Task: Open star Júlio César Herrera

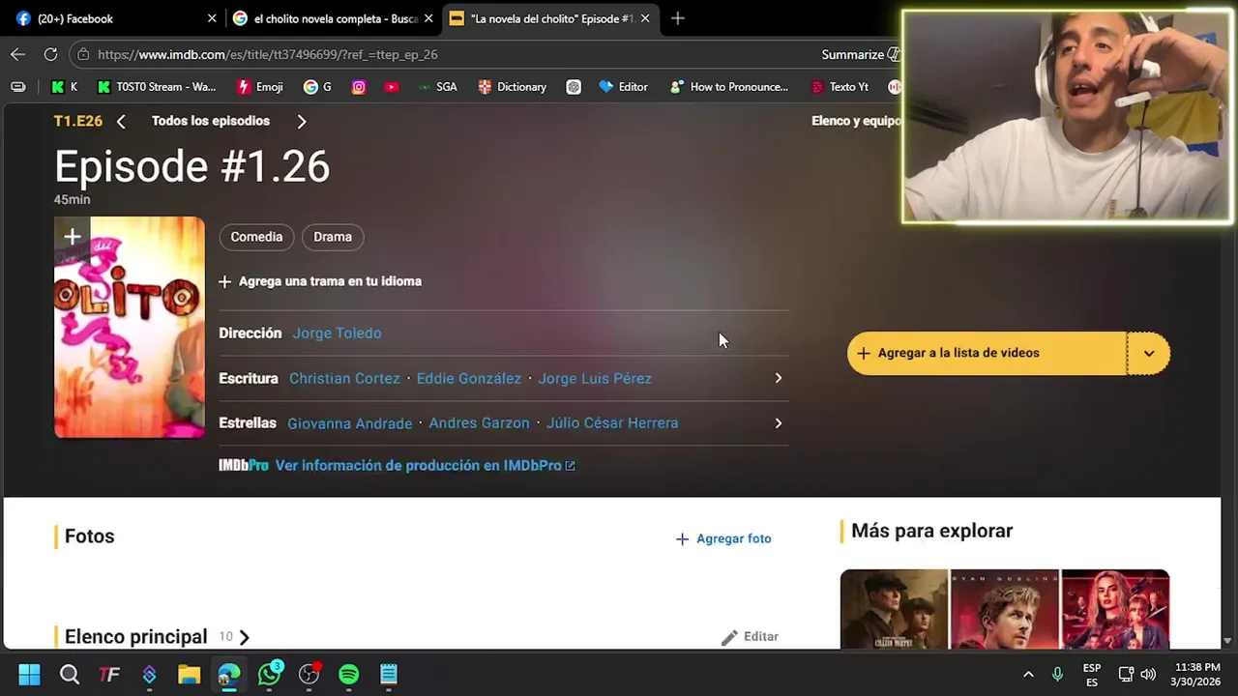Action: [x=612, y=422]
